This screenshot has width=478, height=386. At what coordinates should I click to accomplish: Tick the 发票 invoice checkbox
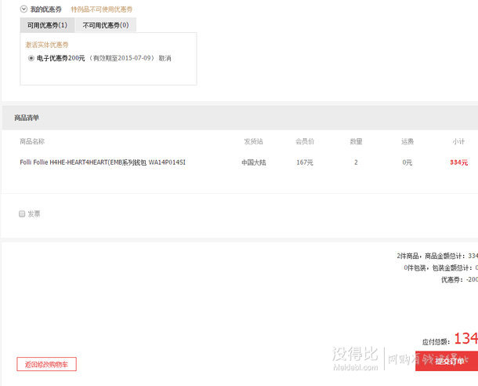[x=22, y=213]
